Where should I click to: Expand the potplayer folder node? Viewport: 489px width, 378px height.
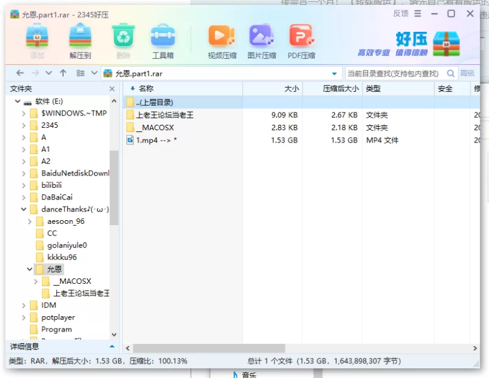coord(24,318)
